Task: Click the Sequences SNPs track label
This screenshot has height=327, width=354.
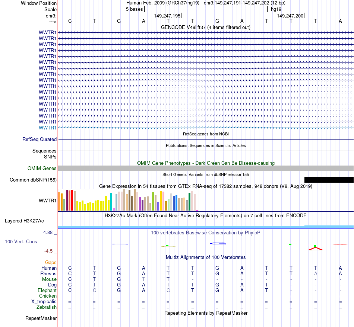Action: pos(44,154)
